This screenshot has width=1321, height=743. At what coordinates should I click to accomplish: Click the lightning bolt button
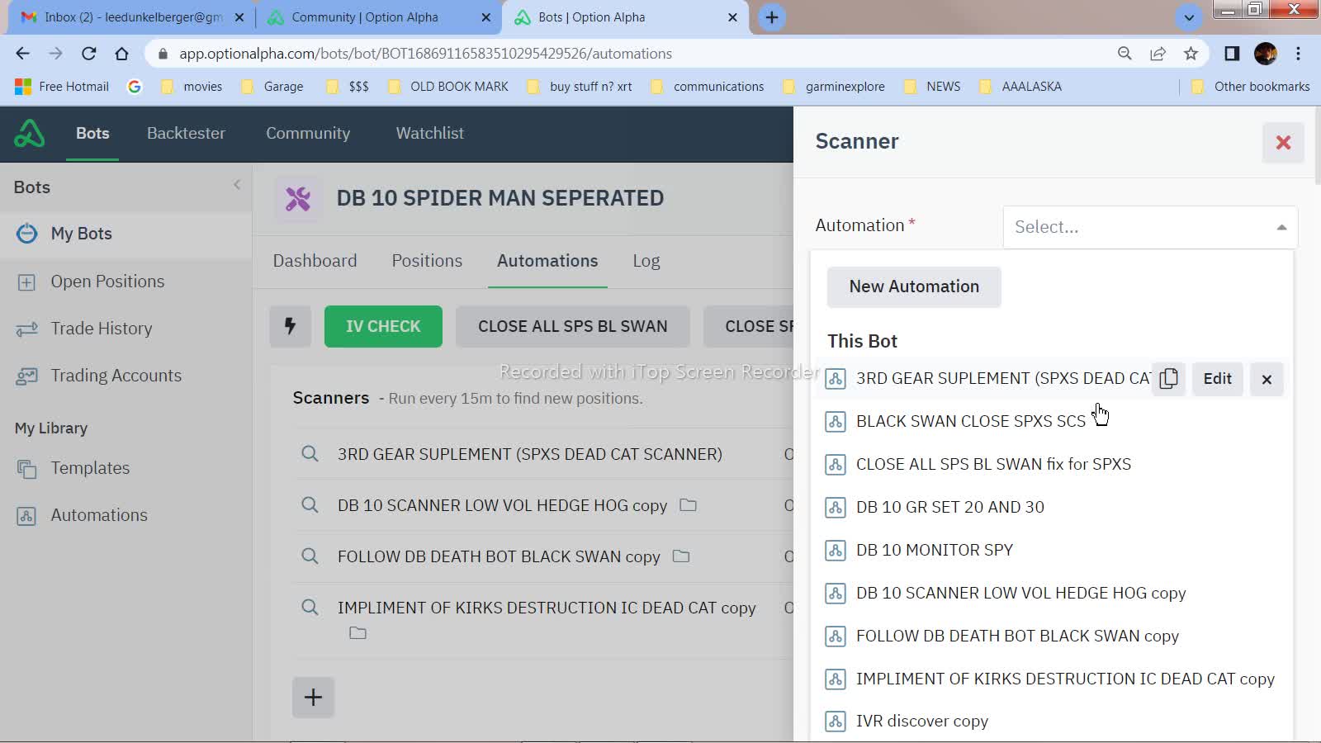290,326
